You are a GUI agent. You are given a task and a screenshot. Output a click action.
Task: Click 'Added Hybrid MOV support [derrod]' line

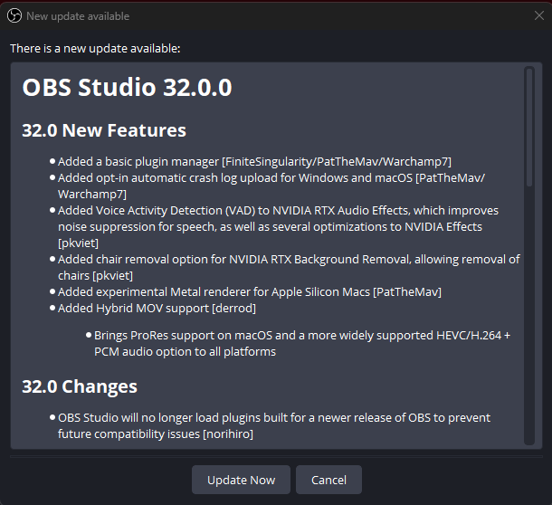tap(157, 308)
